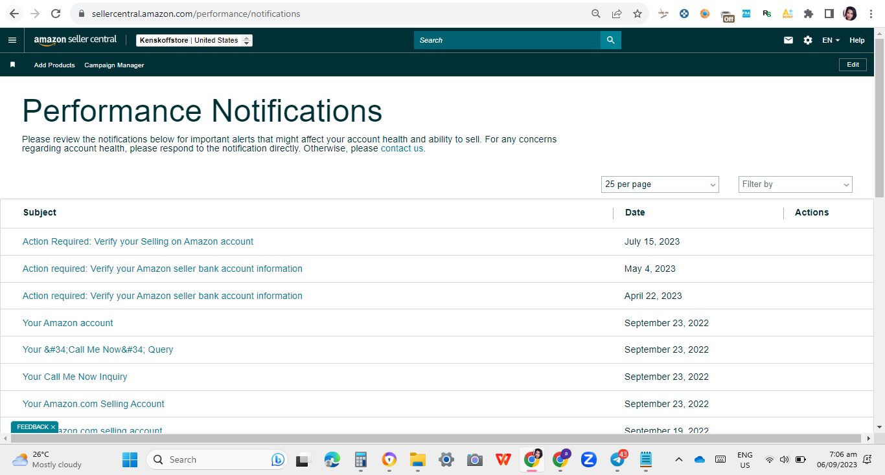This screenshot has width=885, height=475.
Task: Click the zoom magnifier in the address bar
Action: click(x=596, y=14)
